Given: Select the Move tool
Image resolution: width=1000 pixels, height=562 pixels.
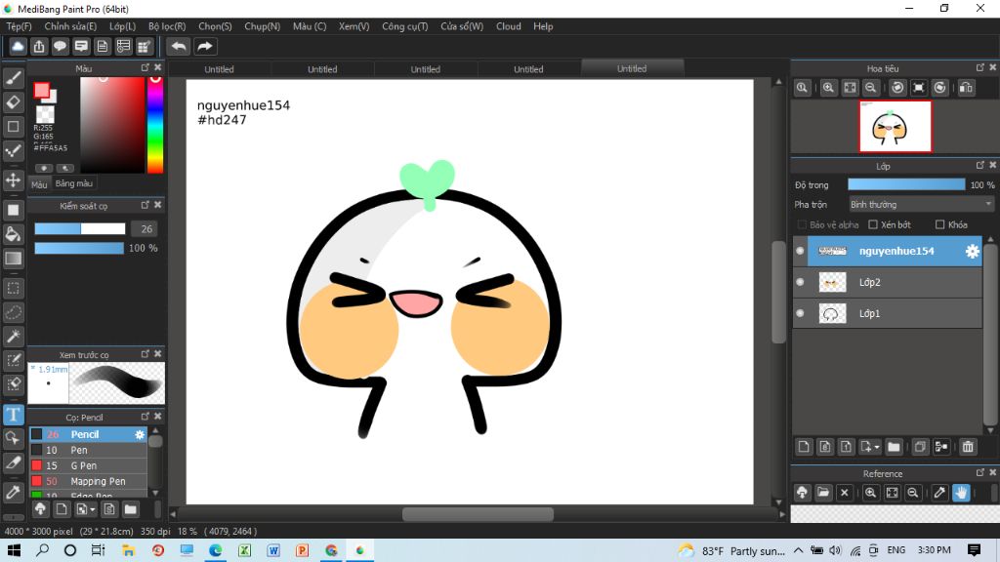Looking at the screenshot, I should click(14, 181).
